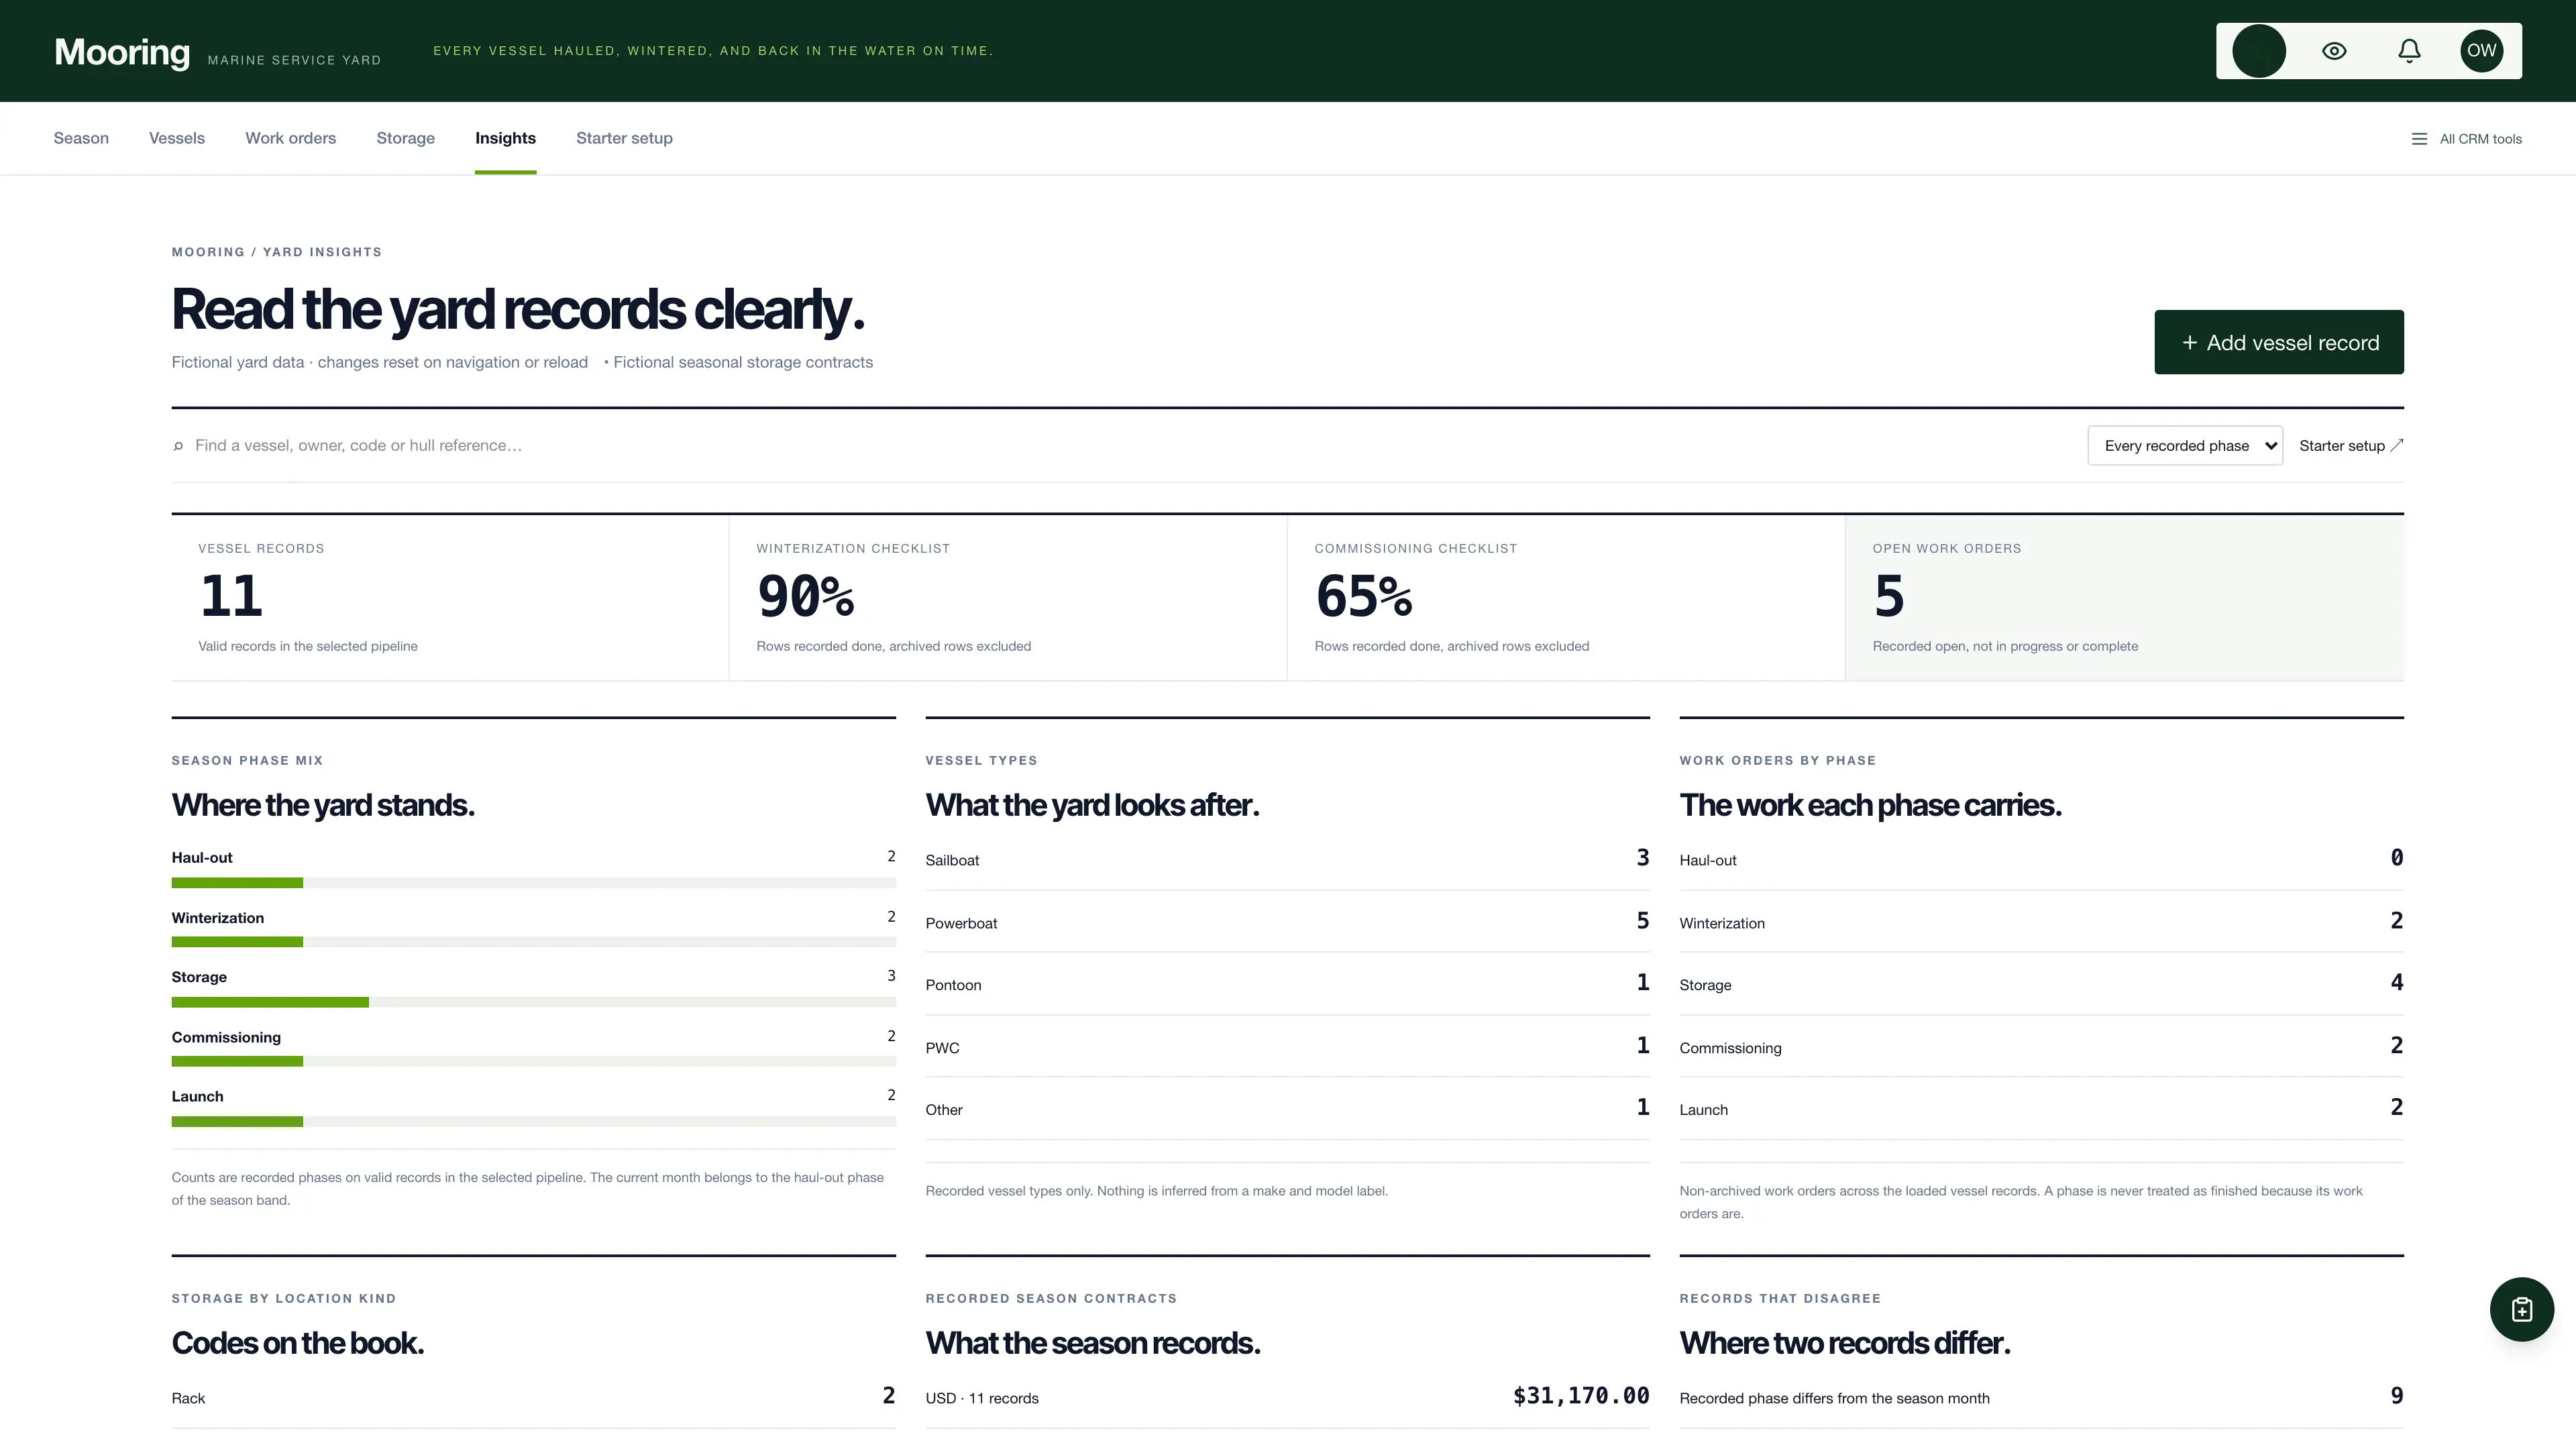
Task: Select the Pontoon row in Vessel Types
Action: tap(1287, 984)
